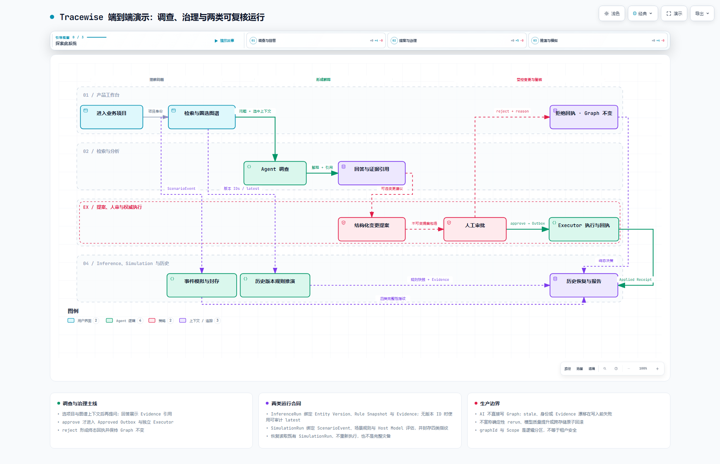Click the 规则快照 + Evidence edge label
The height and width of the screenshot is (464, 720).
click(430, 280)
